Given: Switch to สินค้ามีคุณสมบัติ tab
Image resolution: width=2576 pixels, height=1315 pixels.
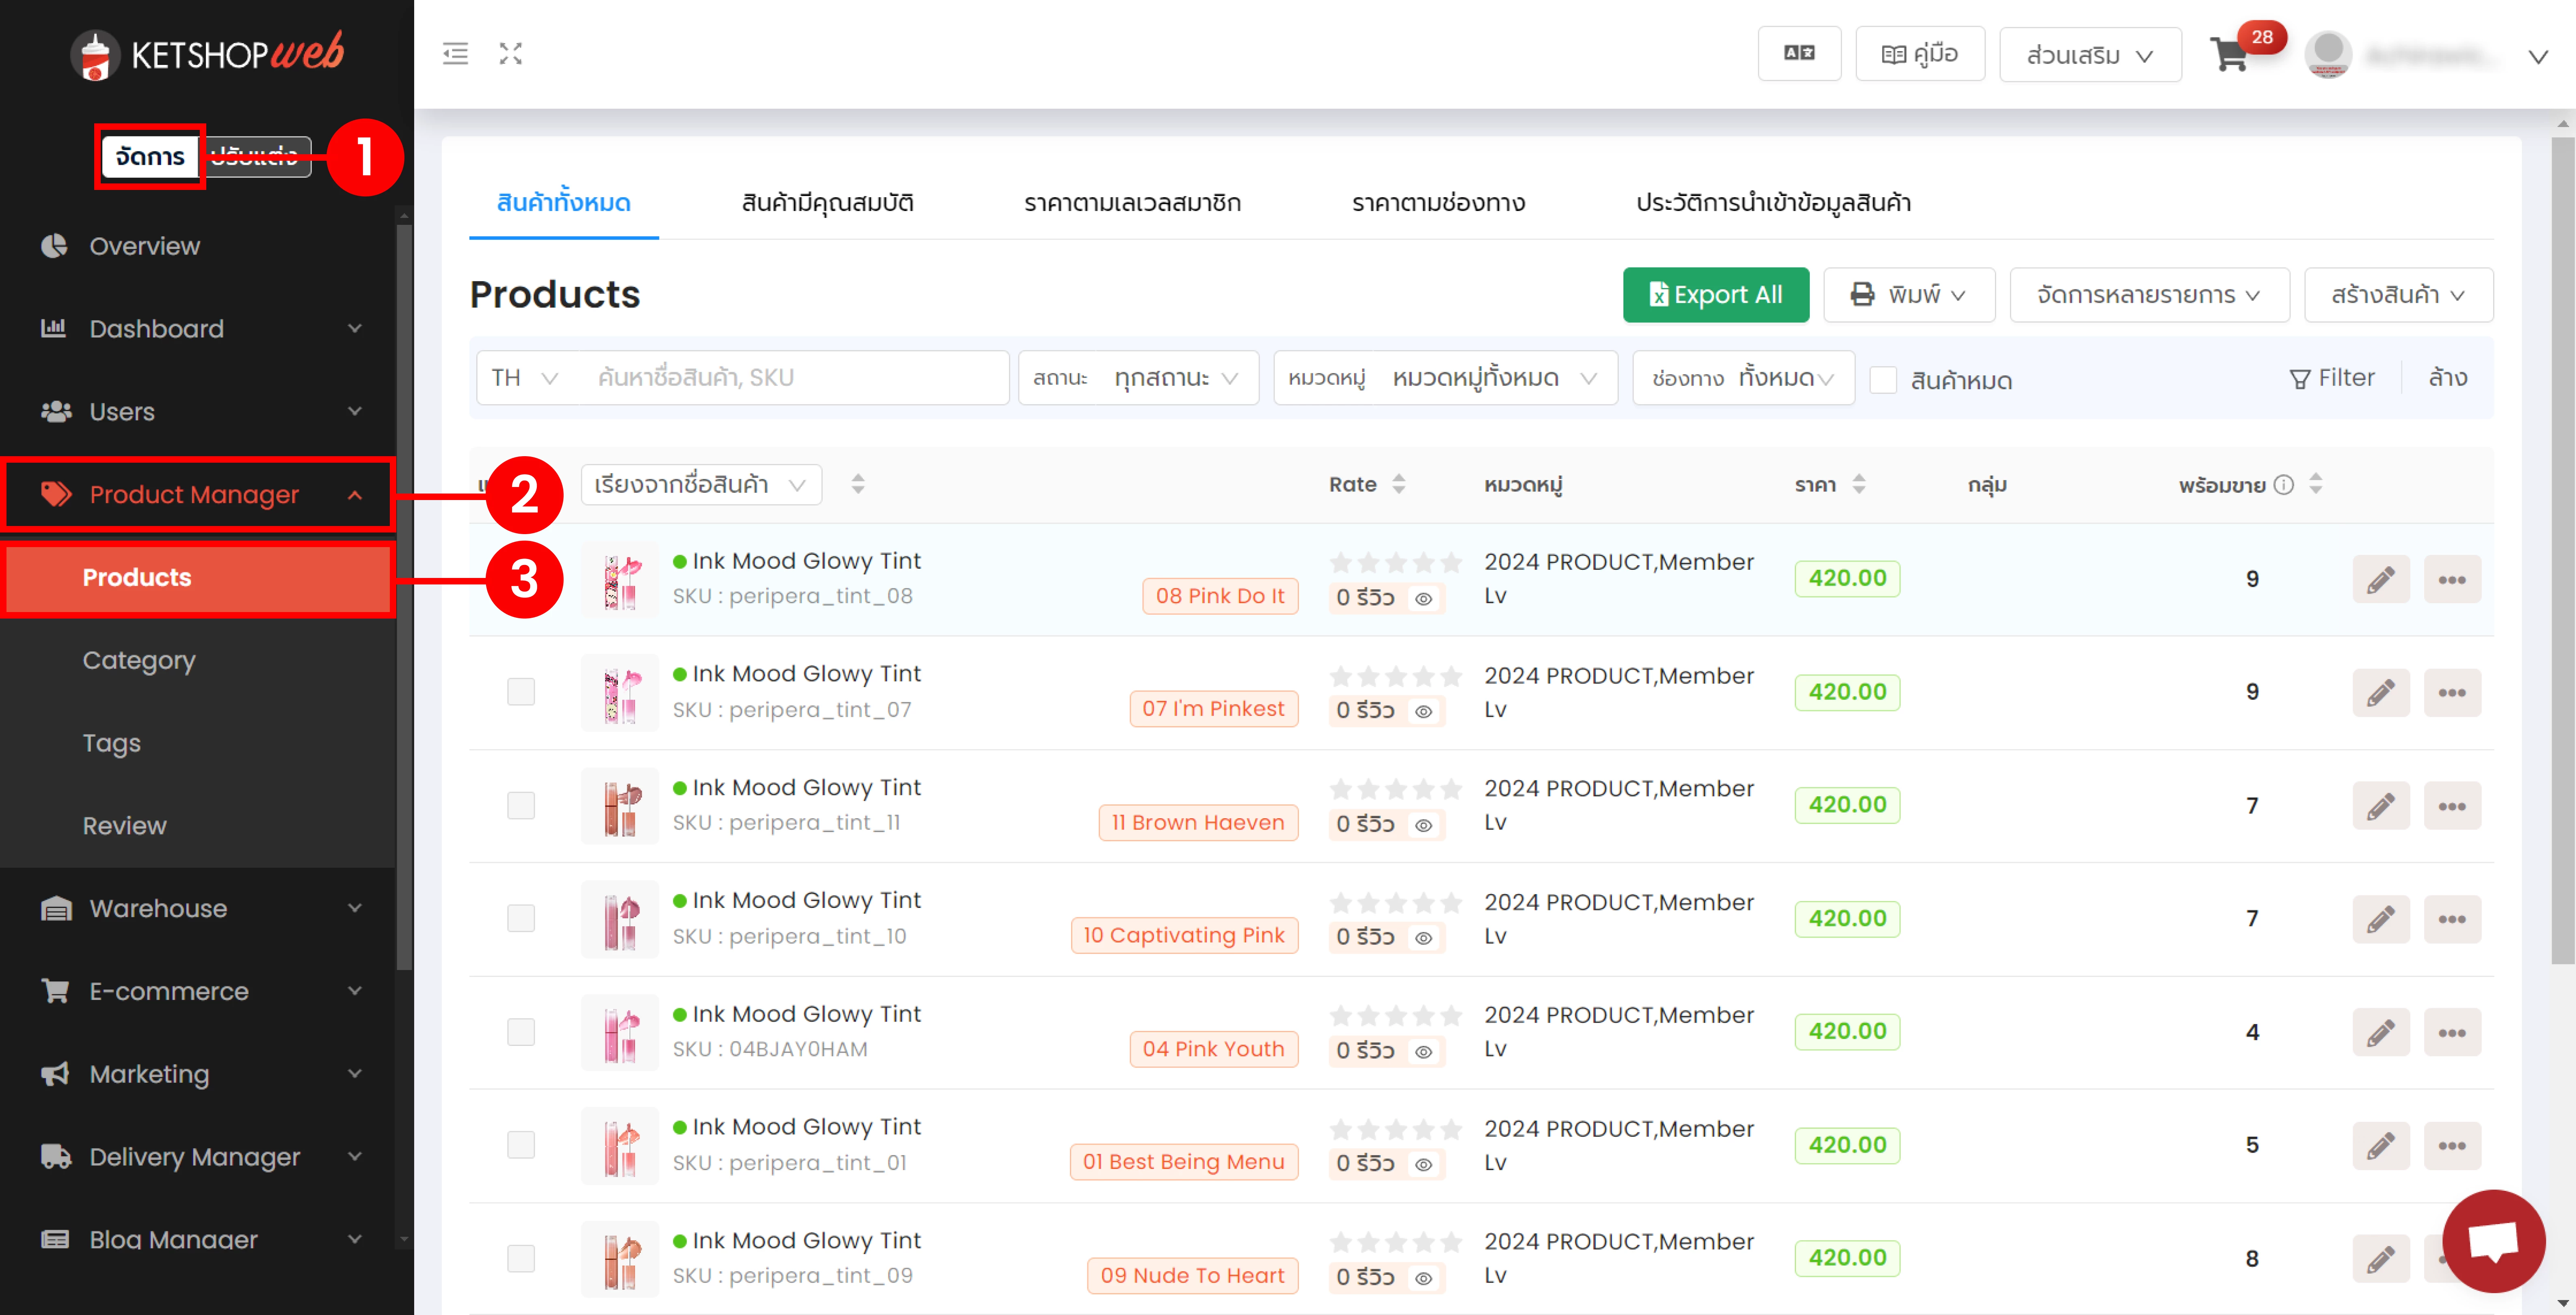Looking at the screenshot, I should tap(827, 203).
